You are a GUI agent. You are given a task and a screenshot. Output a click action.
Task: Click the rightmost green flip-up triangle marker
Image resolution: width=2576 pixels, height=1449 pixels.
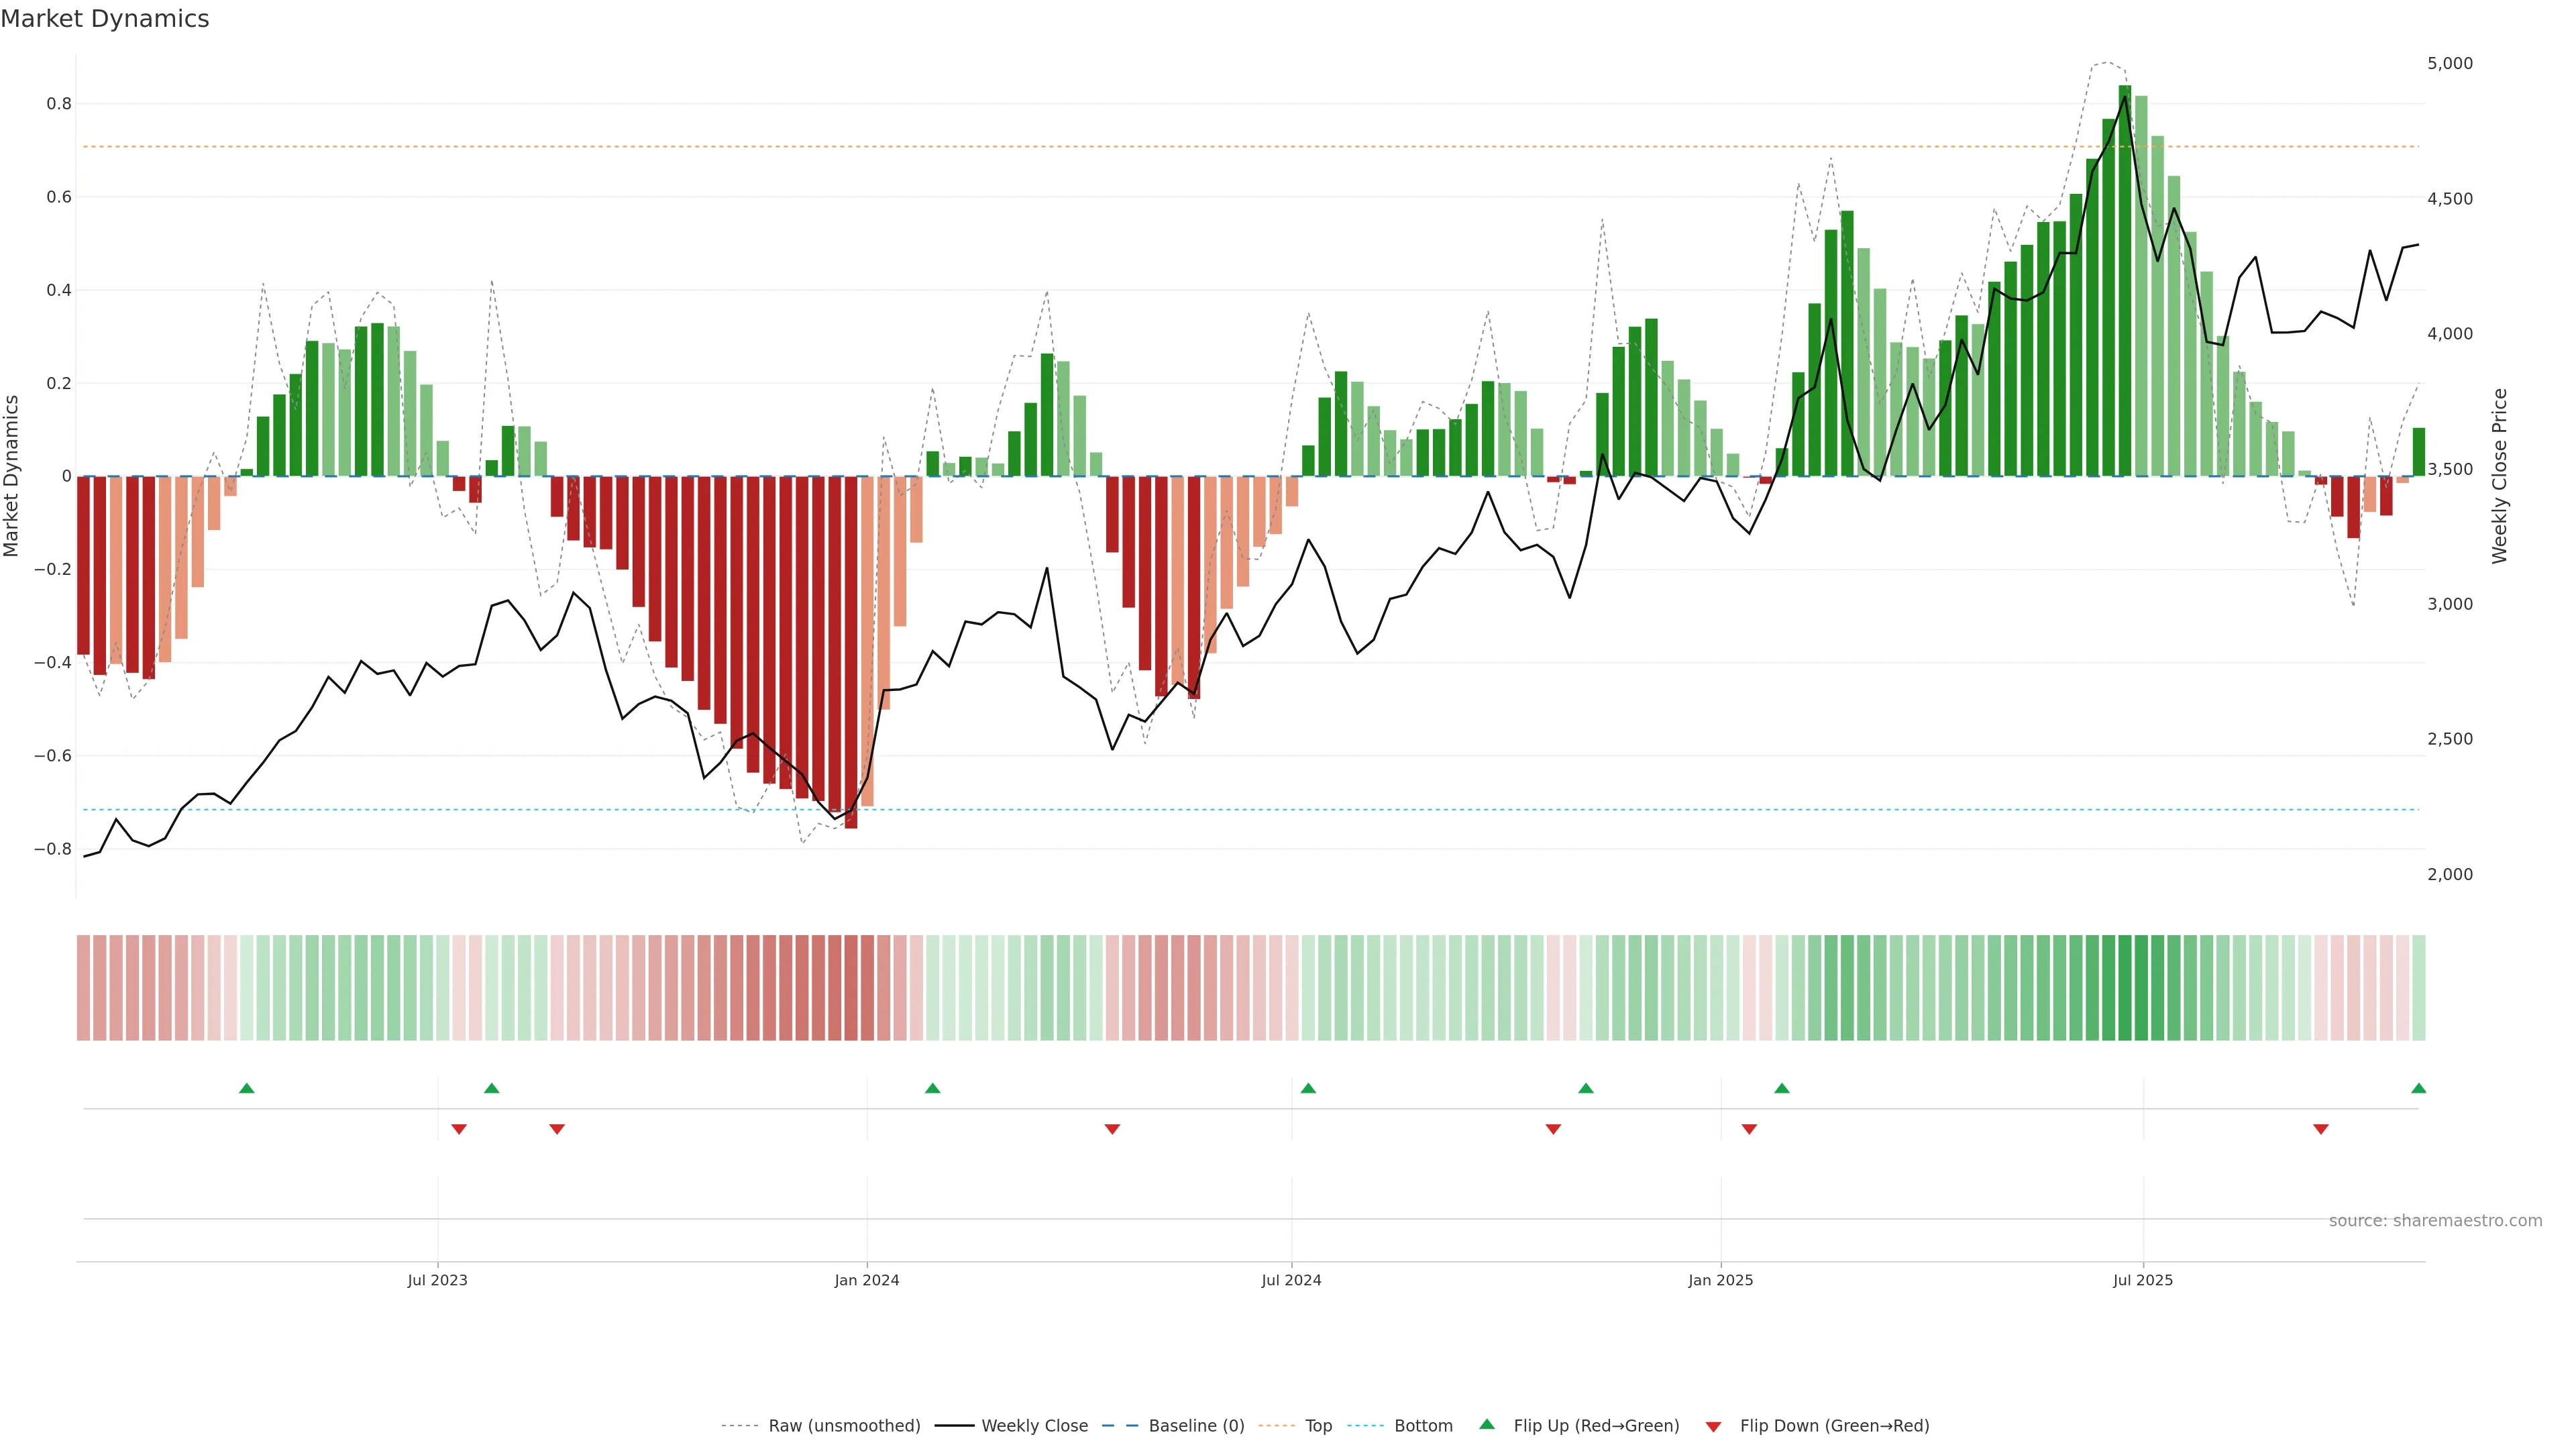(2418, 1088)
